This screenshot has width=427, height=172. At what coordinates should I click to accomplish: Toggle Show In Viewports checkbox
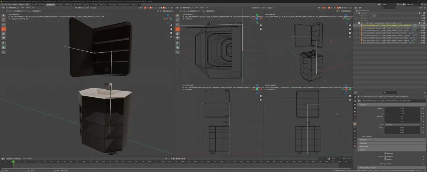[385, 156]
